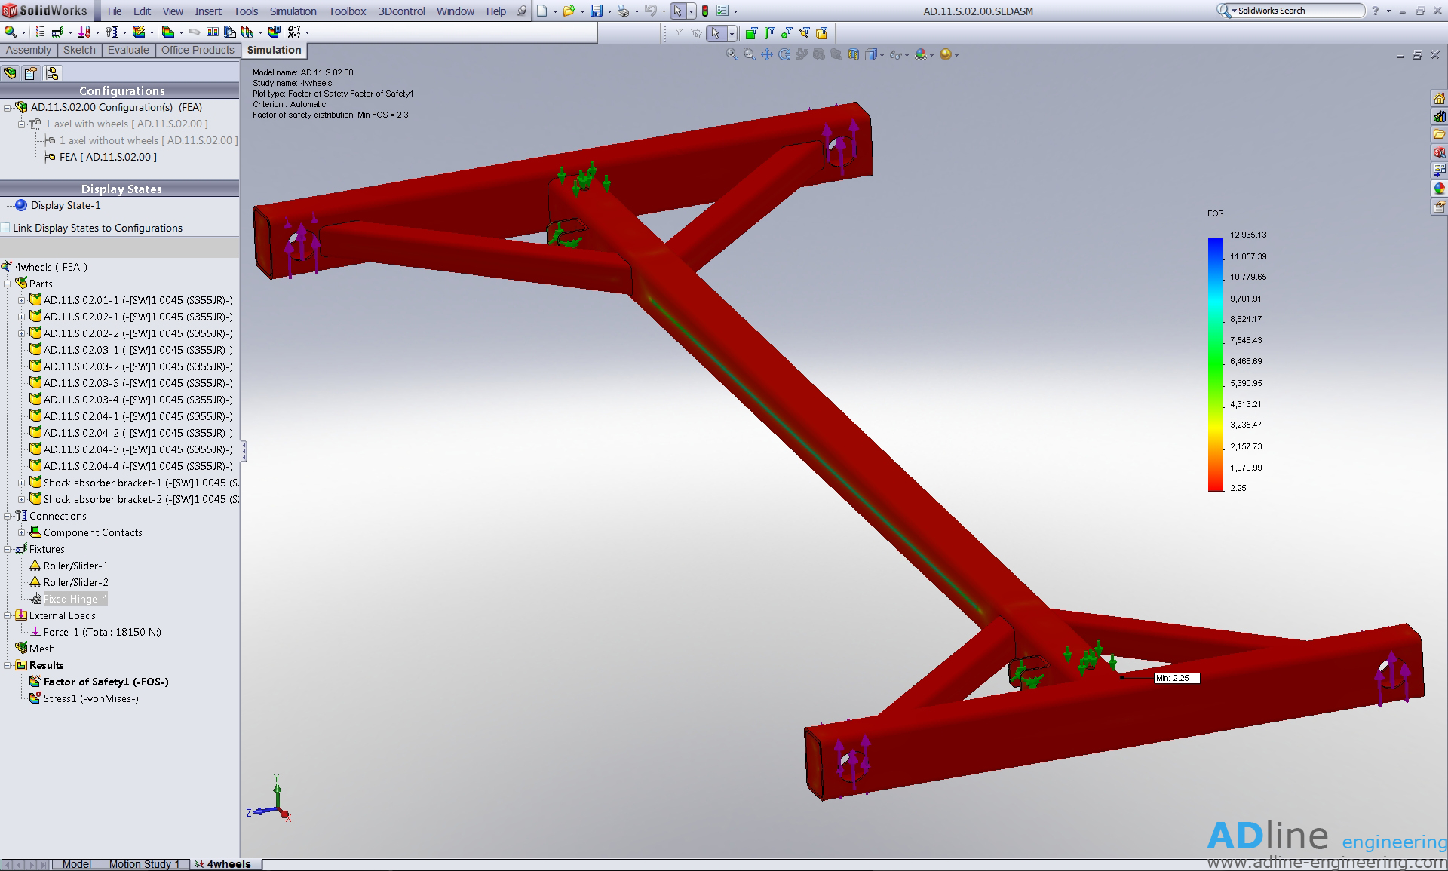Expand the Shock absorber bracket-1 node
The image size is (1448, 871).
[x=22, y=483]
